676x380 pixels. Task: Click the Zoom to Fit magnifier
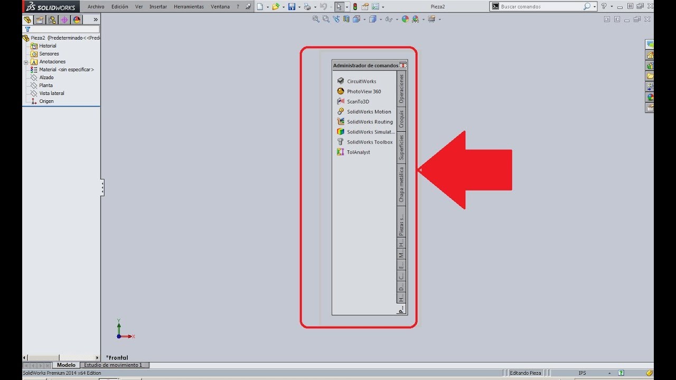[316, 19]
